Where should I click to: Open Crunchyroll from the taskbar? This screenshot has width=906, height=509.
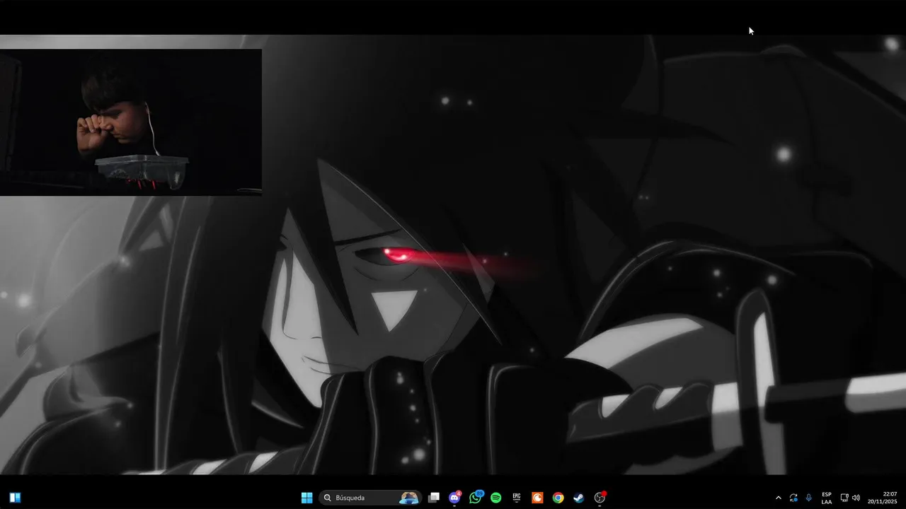(x=537, y=498)
